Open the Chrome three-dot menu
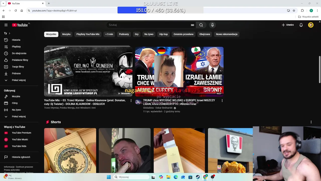The height and width of the screenshot is (181, 321). click(x=317, y=11)
